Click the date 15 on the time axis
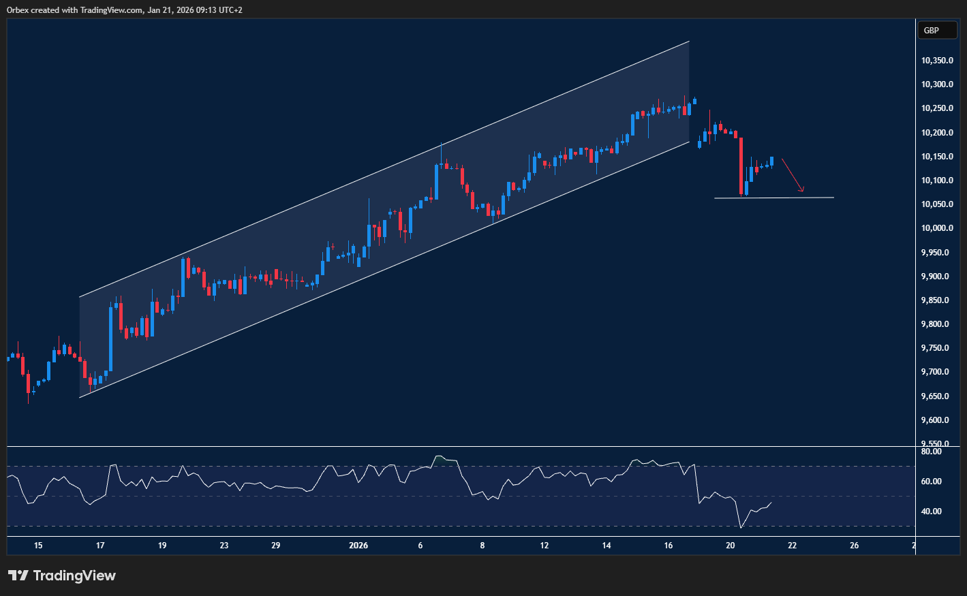967x596 pixels. (x=38, y=545)
